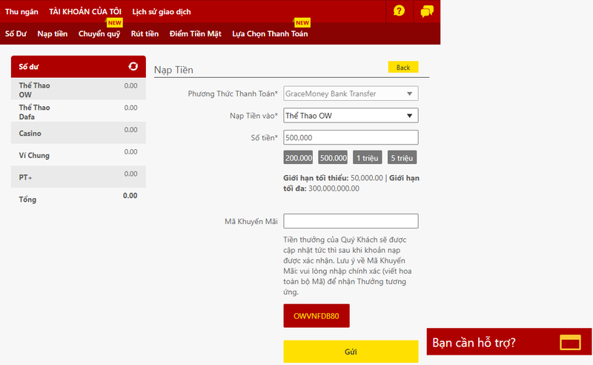Click the help question mark icon

pos(400,11)
